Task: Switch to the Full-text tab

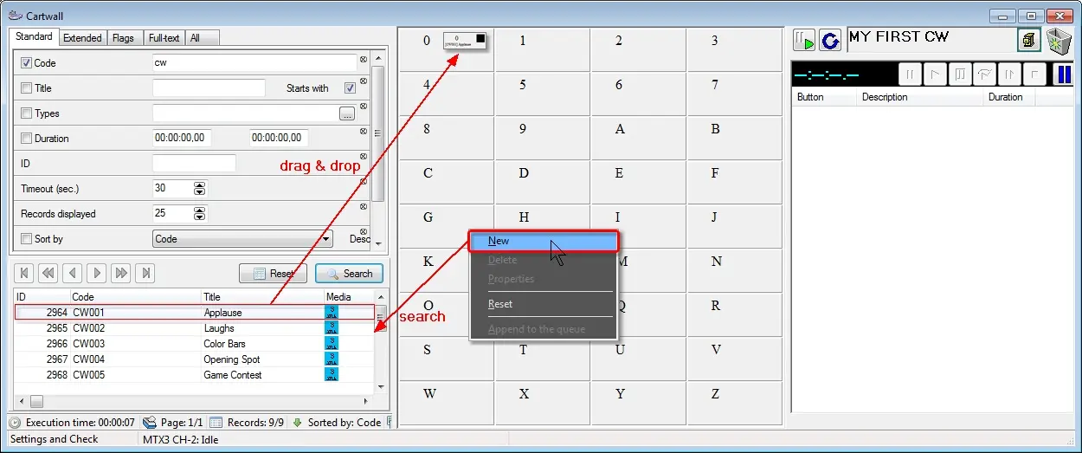Action: [164, 38]
